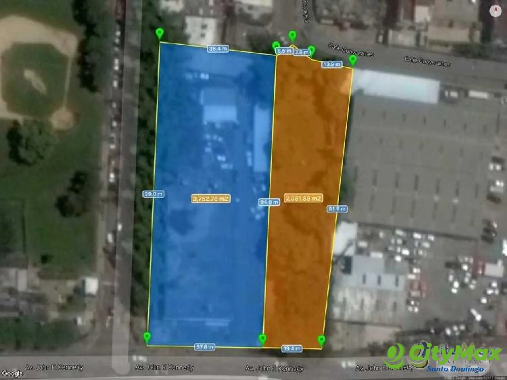Click the 13.9 m distance label
Viewport: 507px width, 380px height.
332,64
